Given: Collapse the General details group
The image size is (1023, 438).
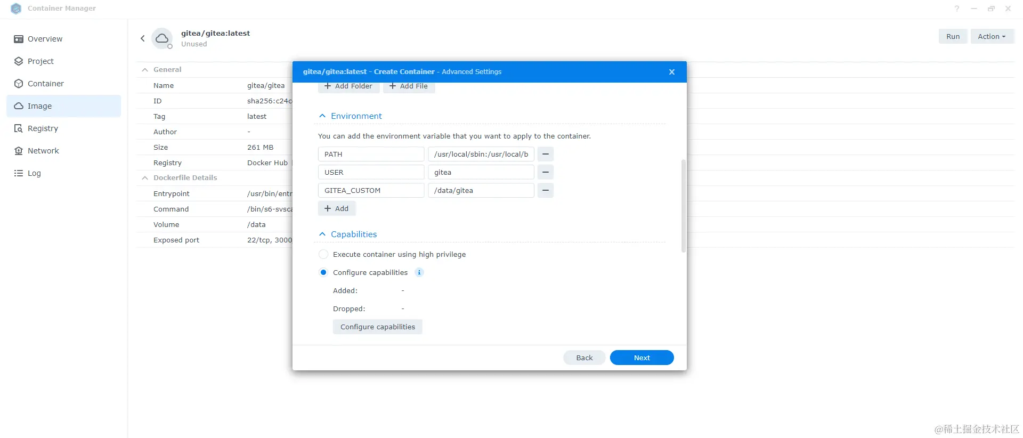Looking at the screenshot, I should point(145,70).
